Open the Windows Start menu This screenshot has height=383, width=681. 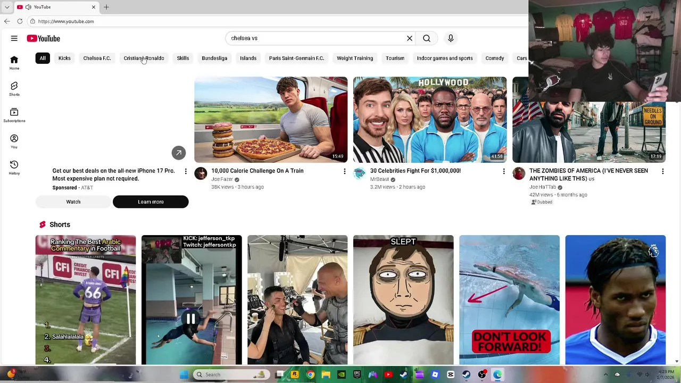(x=184, y=374)
